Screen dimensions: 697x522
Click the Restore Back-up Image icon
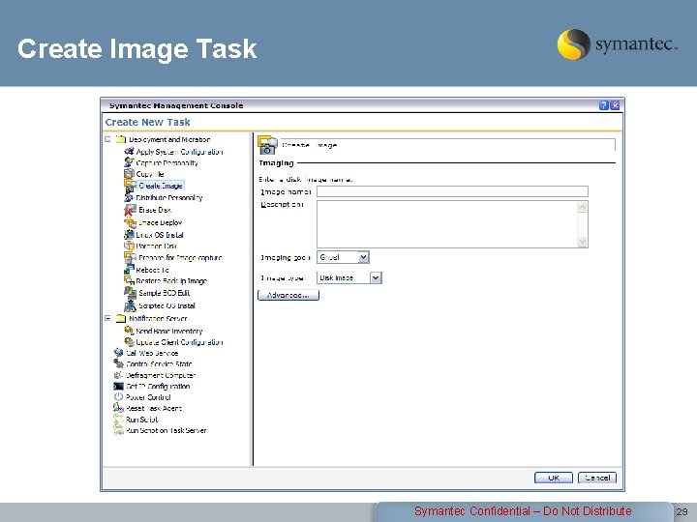[129, 280]
